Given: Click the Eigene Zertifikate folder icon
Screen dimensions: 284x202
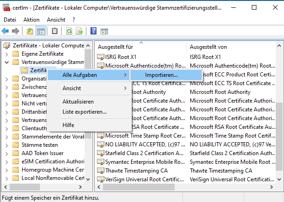Looking at the screenshot, I should click(x=16, y=54).
